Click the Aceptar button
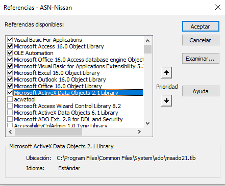 (201, 26)
